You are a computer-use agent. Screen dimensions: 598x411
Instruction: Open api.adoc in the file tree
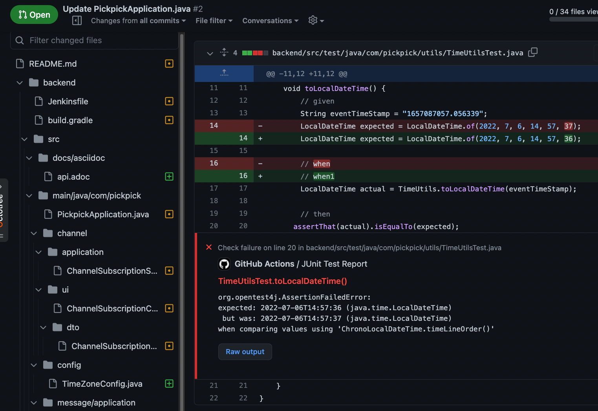tap(73, 177)
